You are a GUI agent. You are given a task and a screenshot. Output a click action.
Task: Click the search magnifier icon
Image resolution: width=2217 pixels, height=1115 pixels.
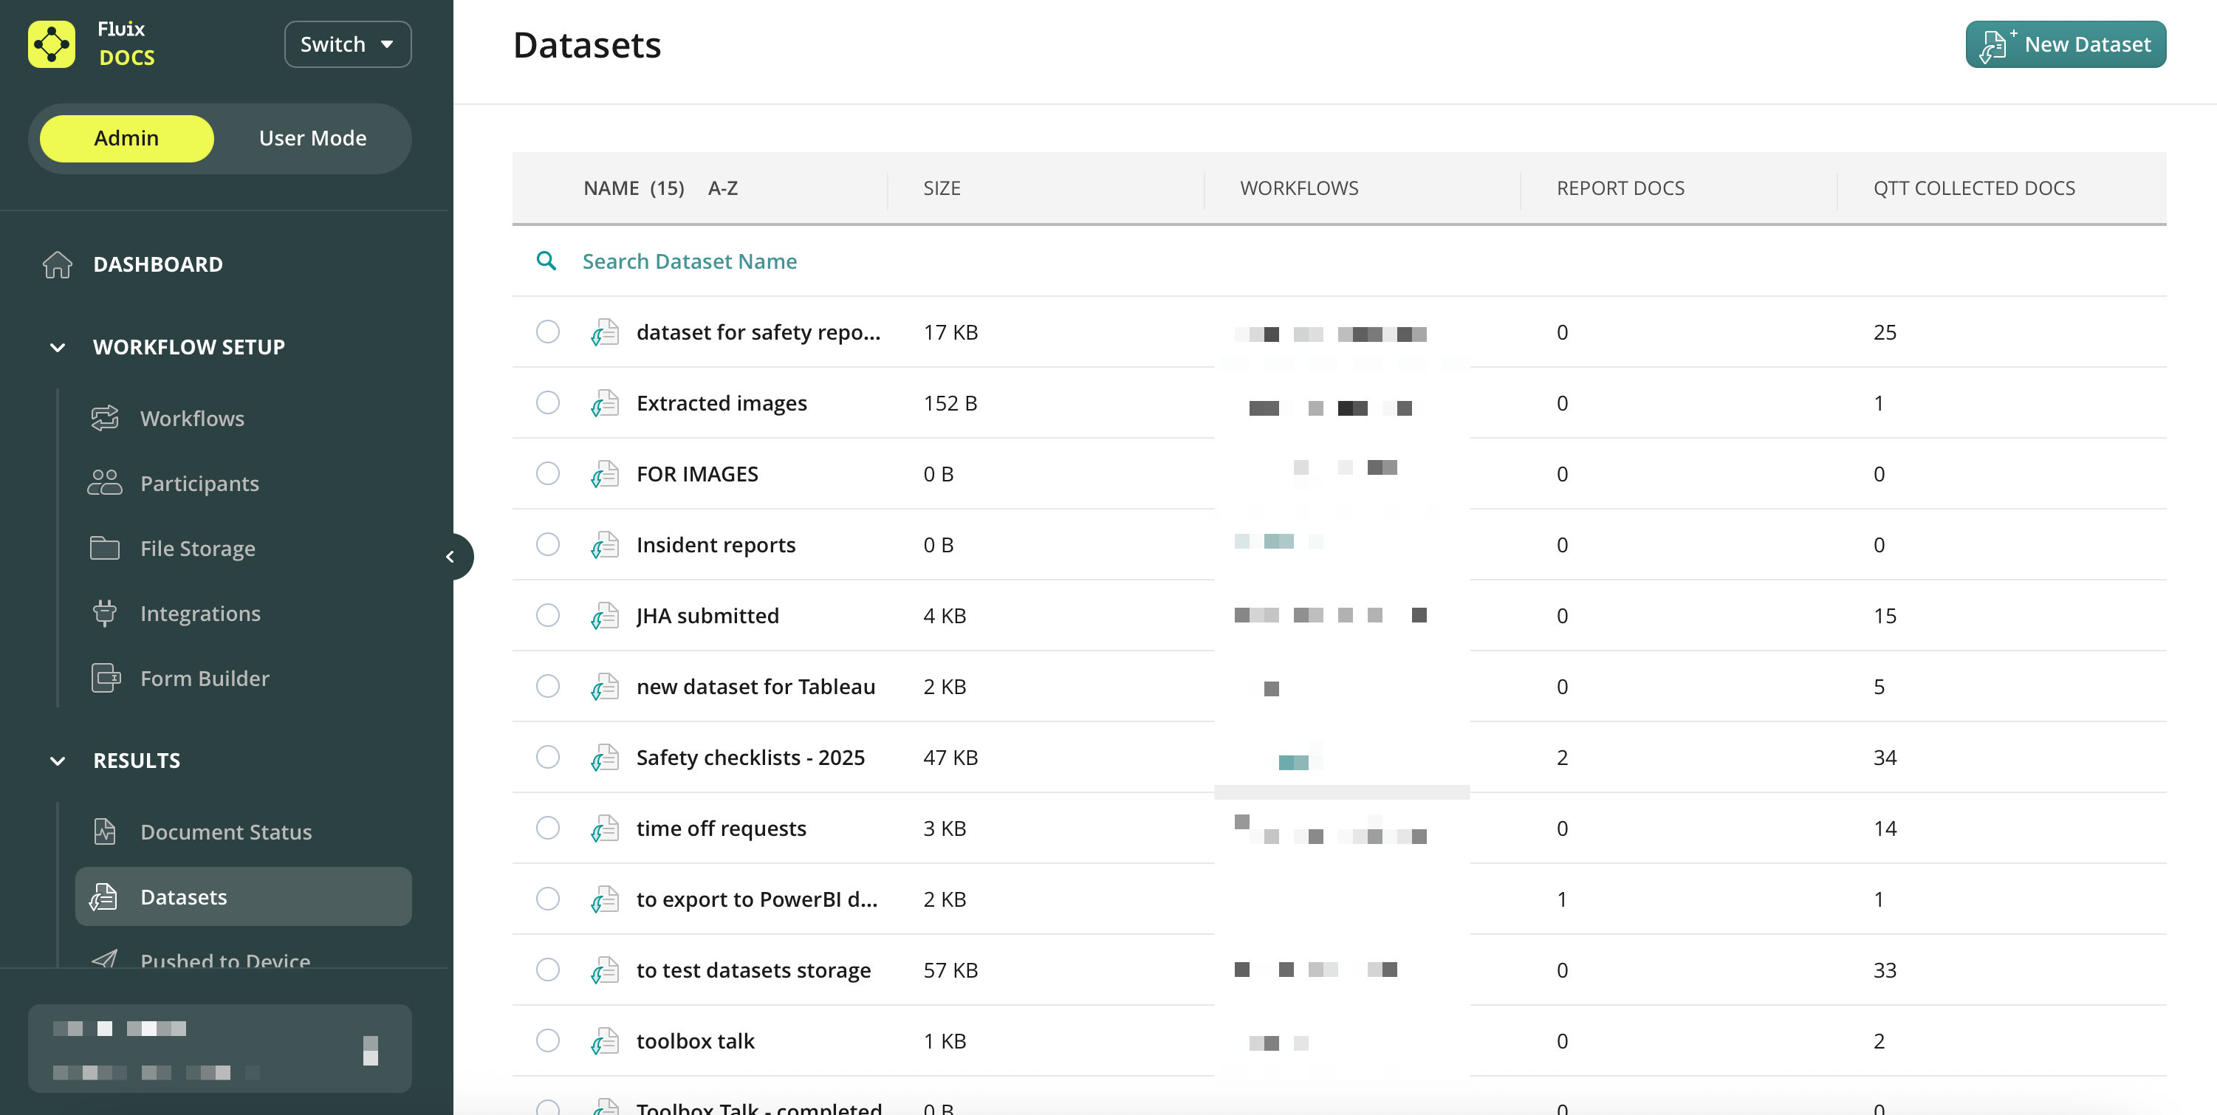[x=546, y=261]
